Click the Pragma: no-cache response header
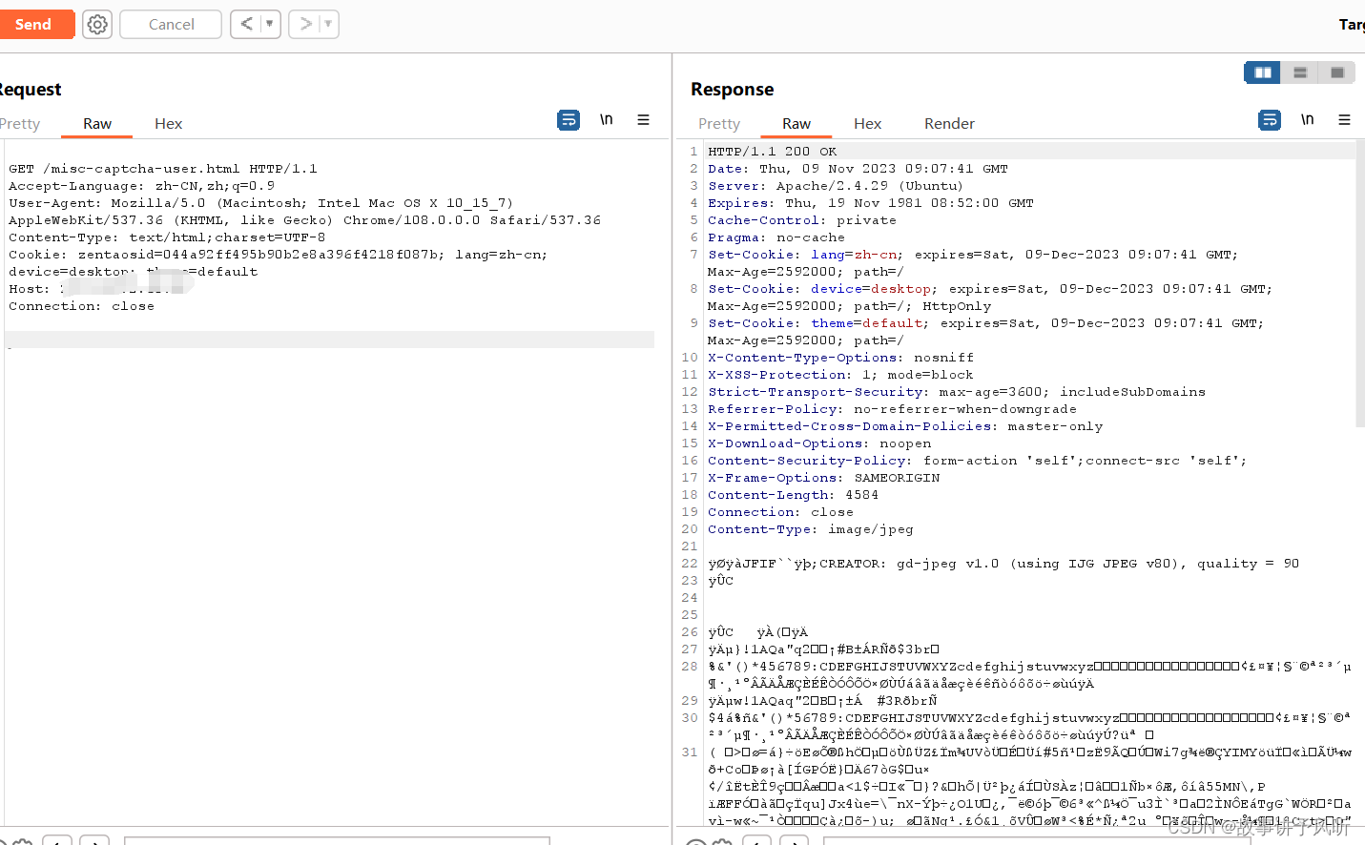Image resolution: width=1365 pixels, height=845 pixels. click(776, 237)
